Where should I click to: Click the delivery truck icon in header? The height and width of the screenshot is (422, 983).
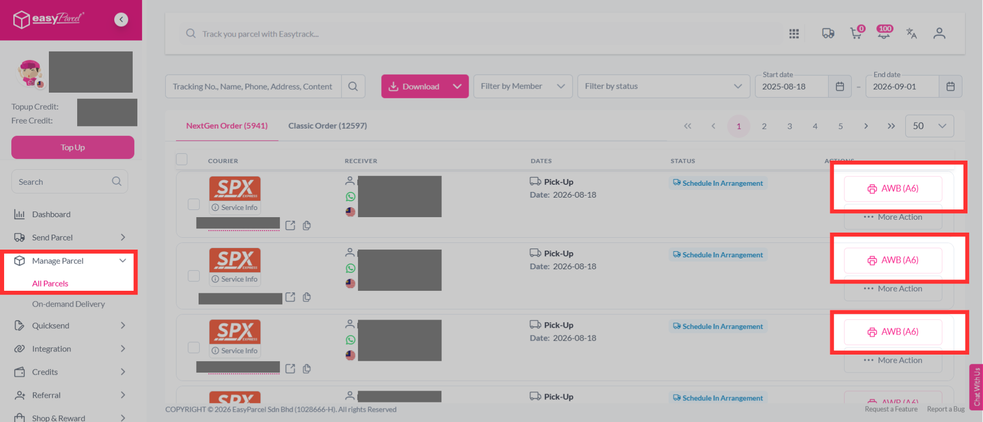click(x=828, y=33)
